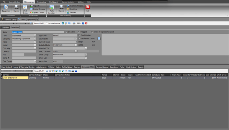This screenshot has height=130, width=229.
Task: Open the Parts Inventory ribbon icon
Action: coord(52,9)
